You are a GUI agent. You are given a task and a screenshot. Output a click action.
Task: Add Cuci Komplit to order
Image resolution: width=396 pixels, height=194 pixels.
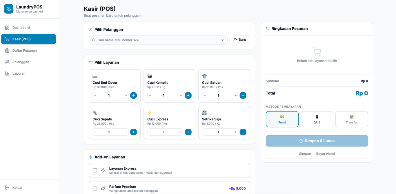coord(188,96)
